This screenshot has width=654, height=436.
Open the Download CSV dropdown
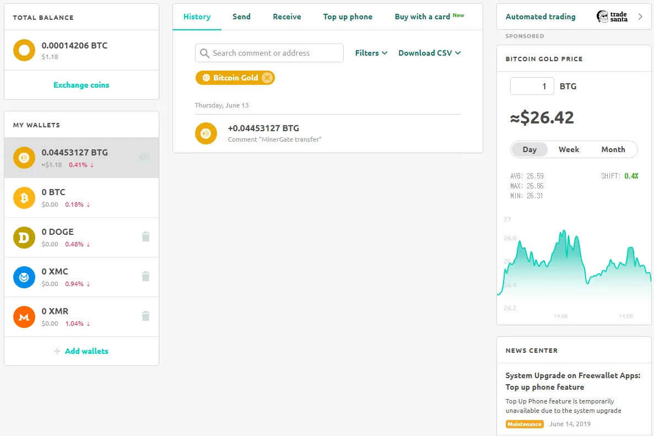click(x=430, y=53)
